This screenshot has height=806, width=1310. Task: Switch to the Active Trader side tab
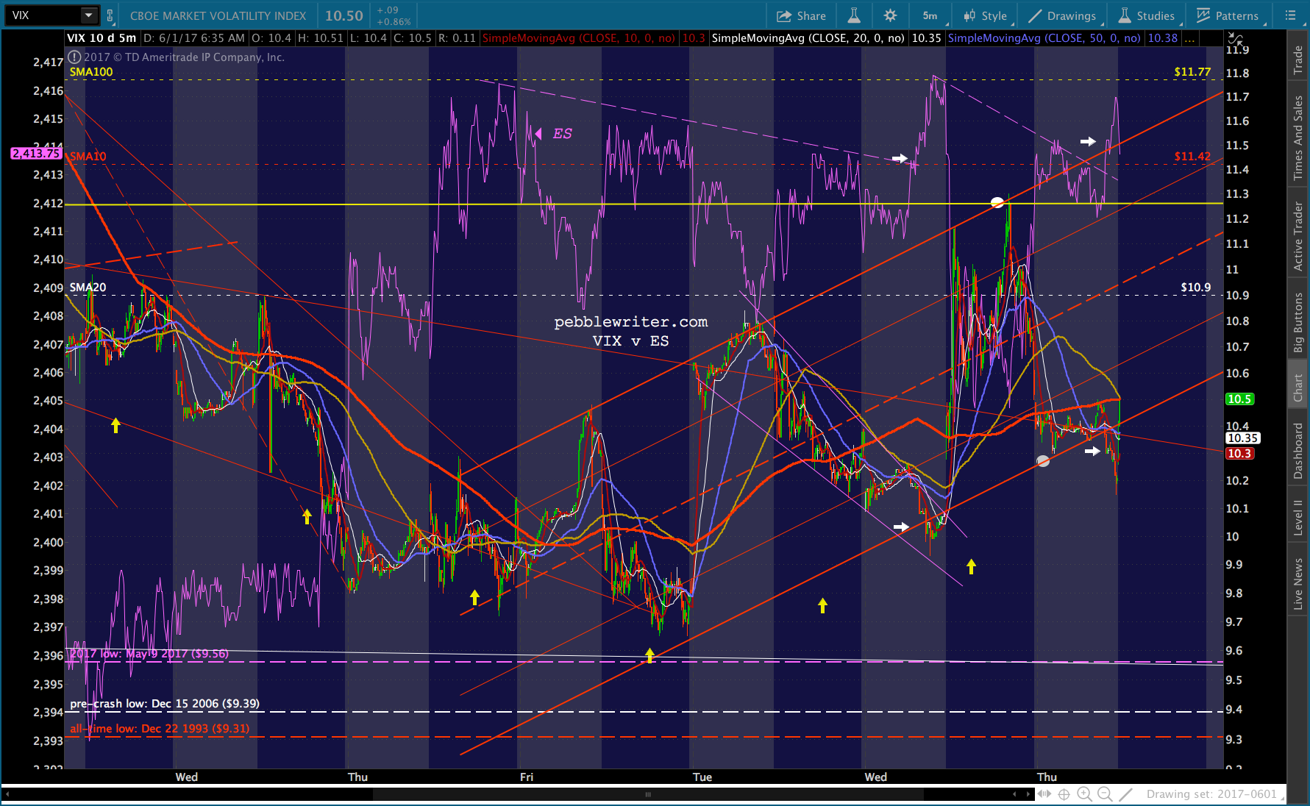pyautogui.click(x=1298, y=236)
